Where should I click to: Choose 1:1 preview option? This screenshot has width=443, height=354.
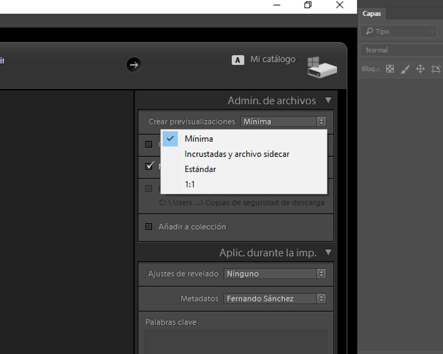coord(244,185)
